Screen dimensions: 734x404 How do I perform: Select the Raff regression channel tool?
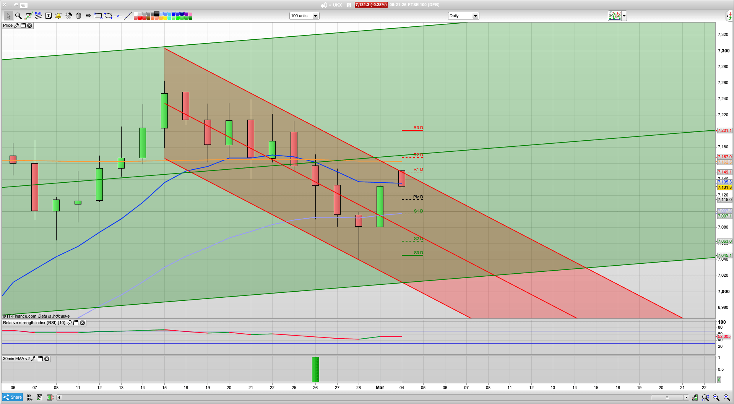click(x=38, y=16)
